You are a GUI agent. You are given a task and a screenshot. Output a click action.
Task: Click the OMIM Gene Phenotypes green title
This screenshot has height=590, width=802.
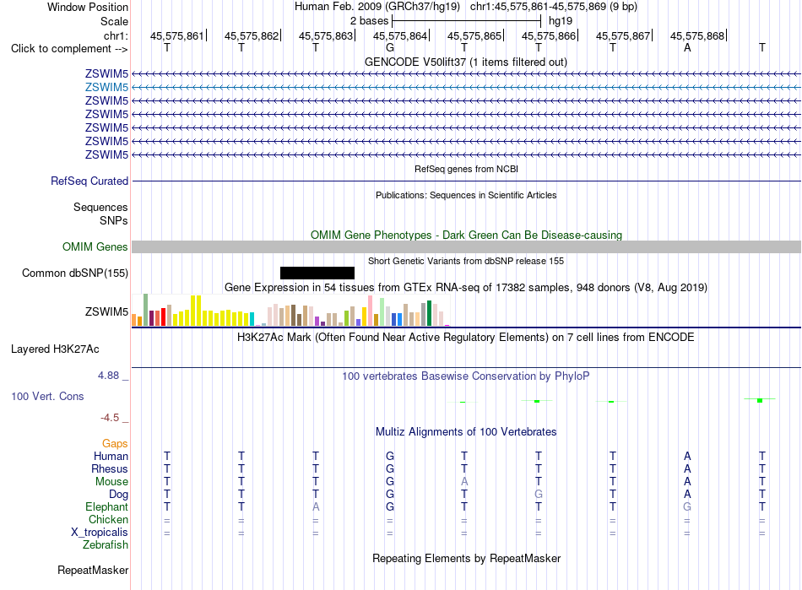[x=466, y=235]
